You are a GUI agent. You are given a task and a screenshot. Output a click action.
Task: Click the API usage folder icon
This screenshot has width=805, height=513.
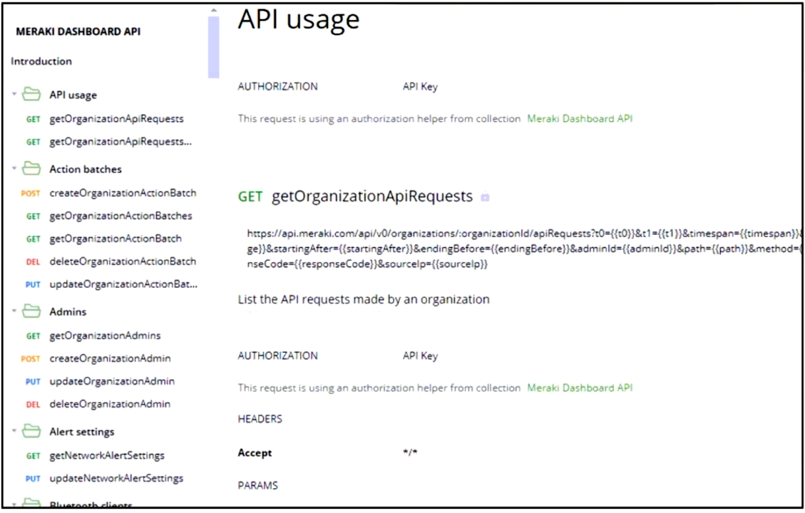31,95
